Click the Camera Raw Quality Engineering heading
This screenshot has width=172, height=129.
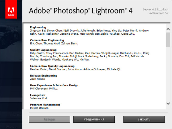[x=51, y=66]
